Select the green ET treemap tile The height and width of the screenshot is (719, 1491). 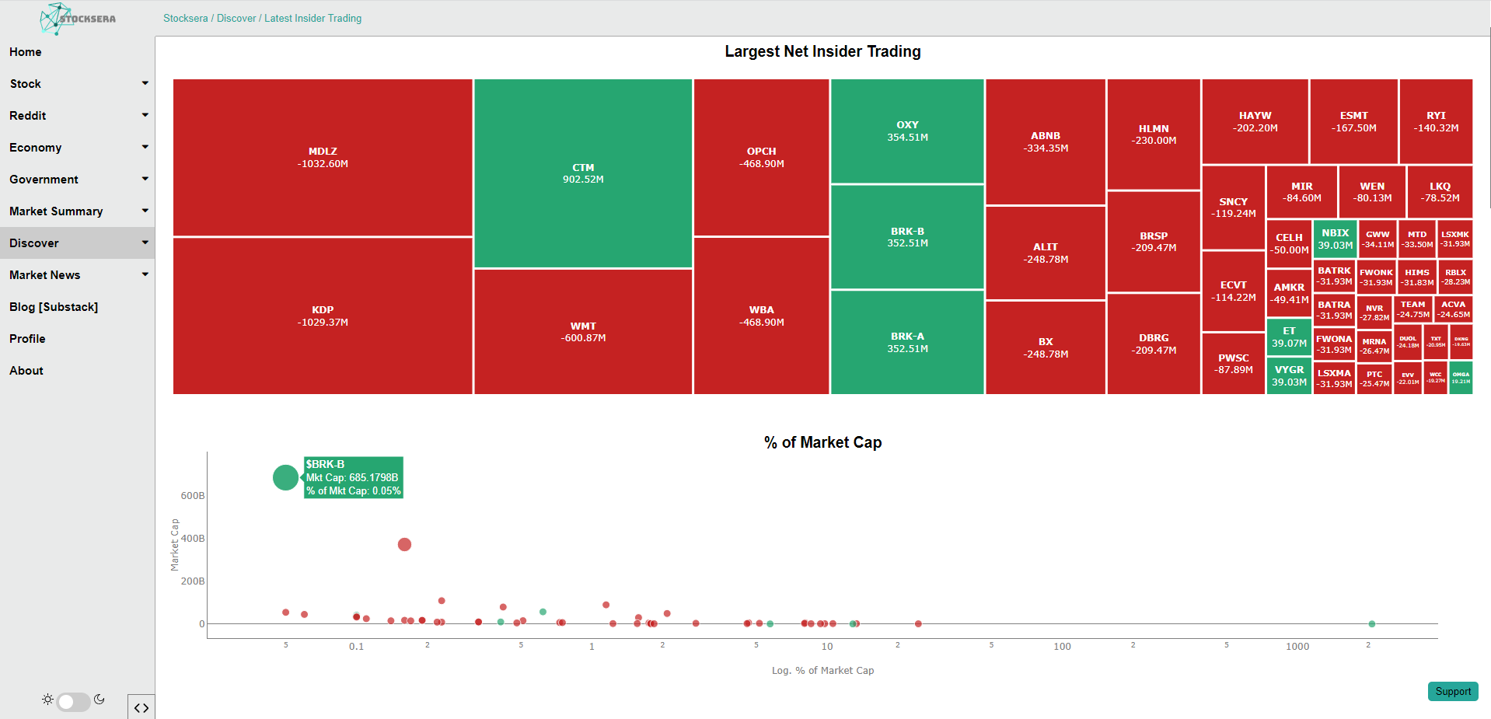coord(1289,337)
